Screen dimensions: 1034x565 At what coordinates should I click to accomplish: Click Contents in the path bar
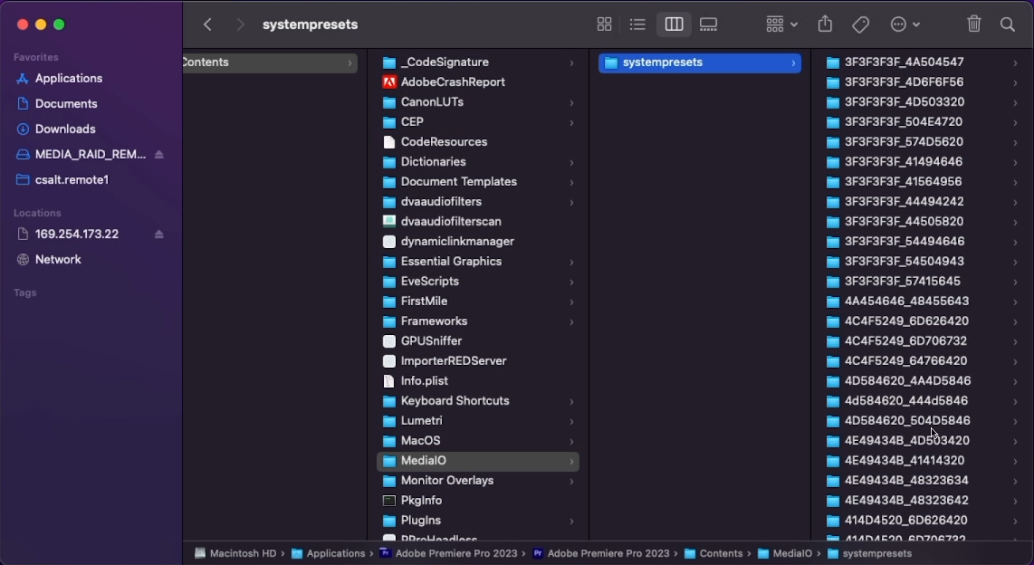coord(720,553)
